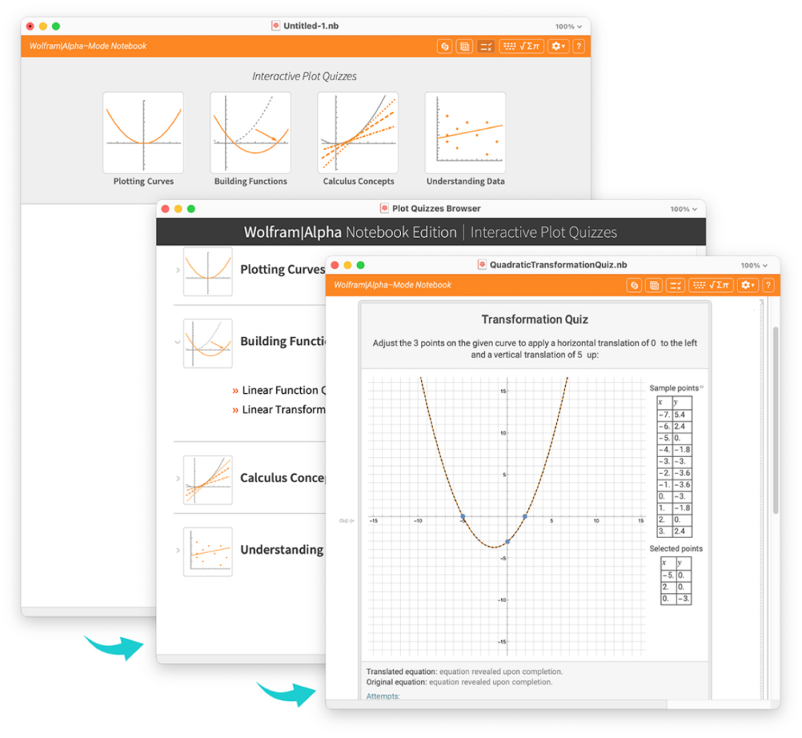
Task: Click the 'Sample points' table heading
Action: coord(674,389)
